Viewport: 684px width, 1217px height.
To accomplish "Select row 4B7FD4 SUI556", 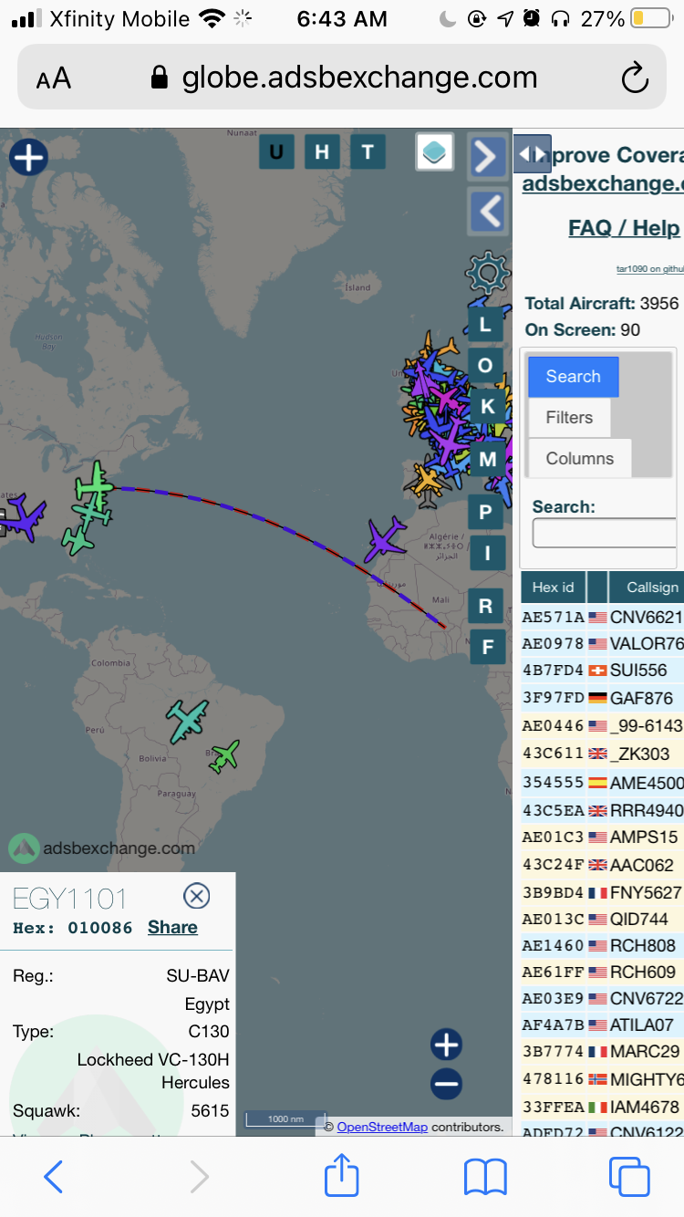I will (602, 671).
